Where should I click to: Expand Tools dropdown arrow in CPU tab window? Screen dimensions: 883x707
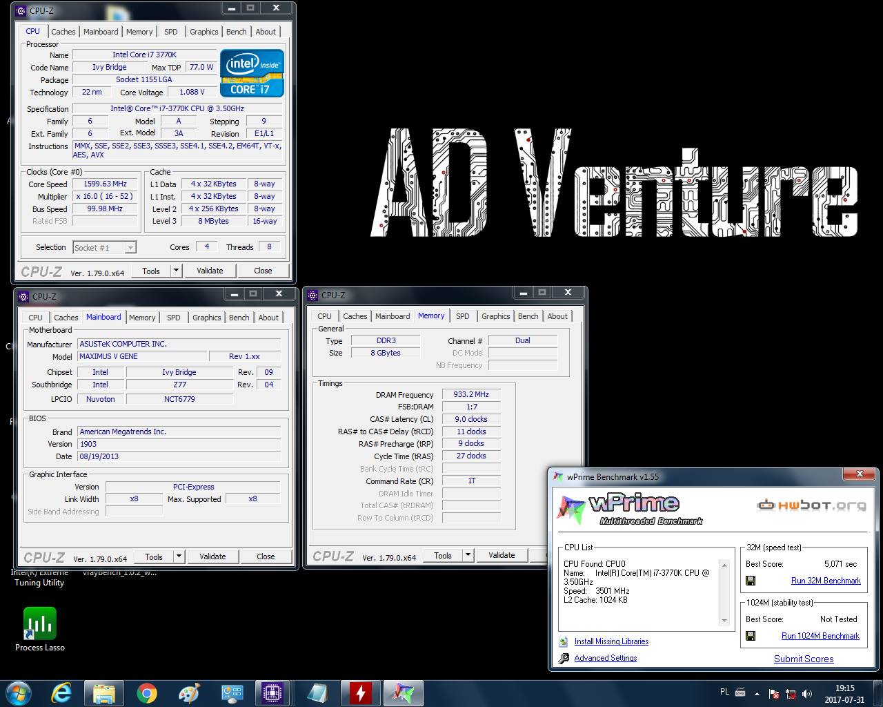coord(176,271)
